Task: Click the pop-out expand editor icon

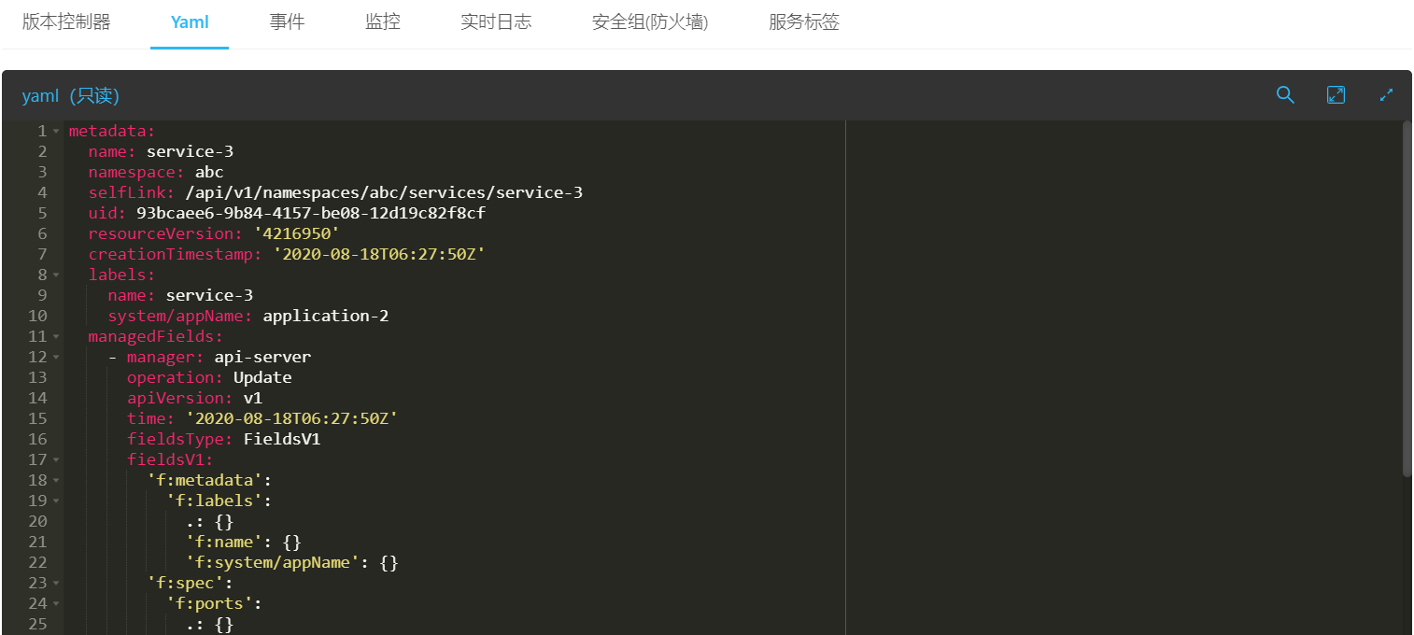Action: (x=1336, y=95)
